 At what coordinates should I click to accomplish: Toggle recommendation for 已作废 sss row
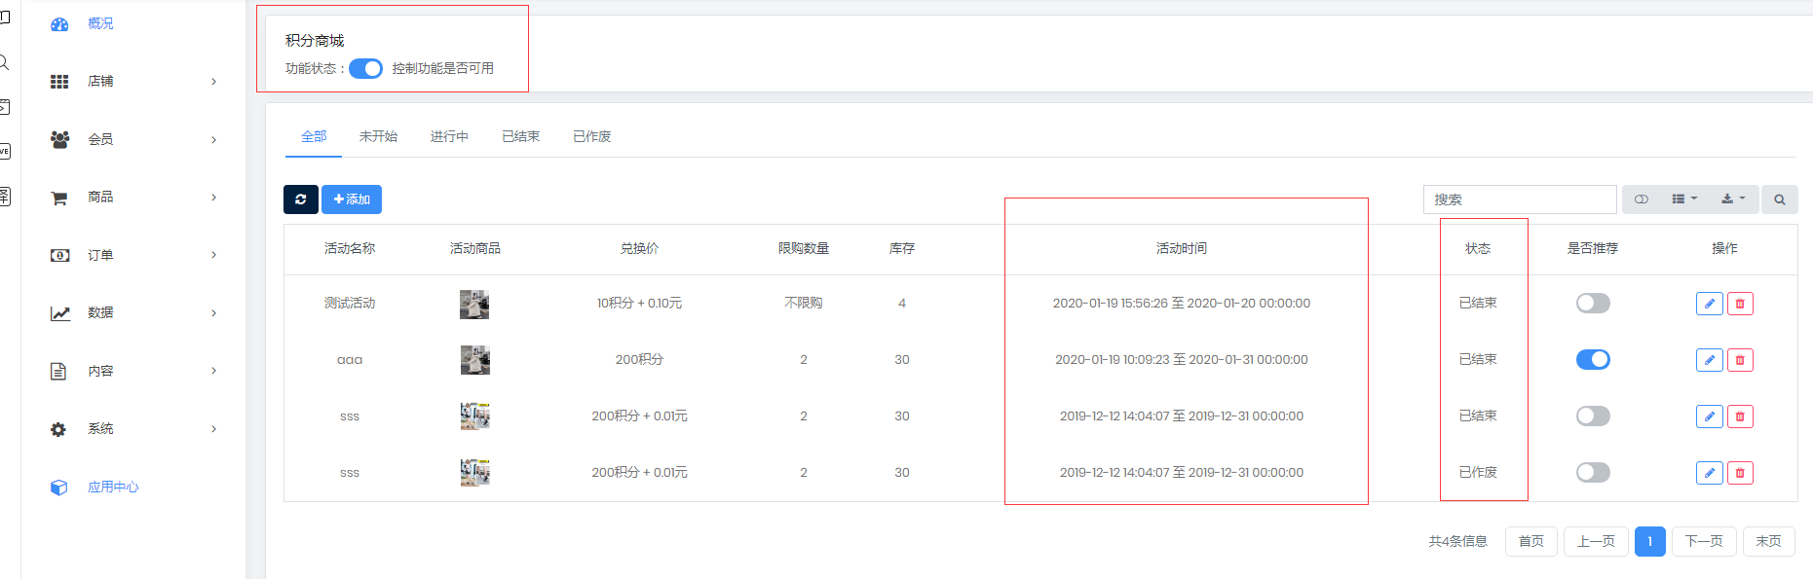tap(1593, 473)
